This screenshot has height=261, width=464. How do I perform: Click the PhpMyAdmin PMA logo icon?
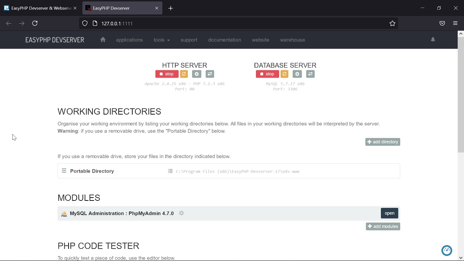pos(64,214)
